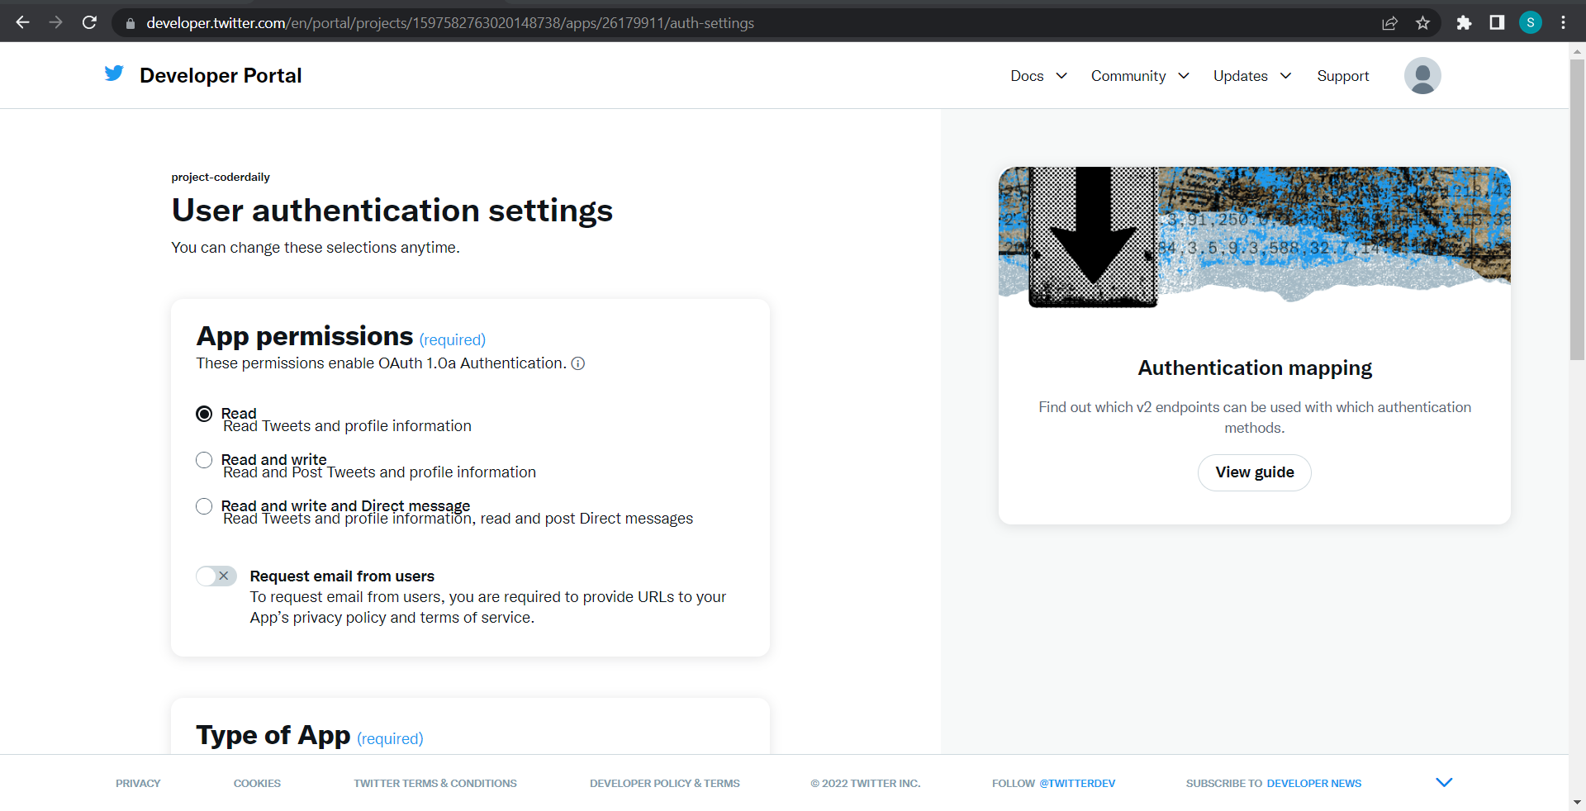Expand the Docs dropdown menu
Screen dimensions: 1586x811
coord(1038,76)
